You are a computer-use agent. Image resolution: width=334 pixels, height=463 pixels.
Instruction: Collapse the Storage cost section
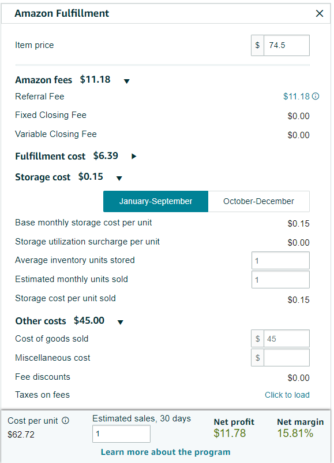click(x=119, y=178)
